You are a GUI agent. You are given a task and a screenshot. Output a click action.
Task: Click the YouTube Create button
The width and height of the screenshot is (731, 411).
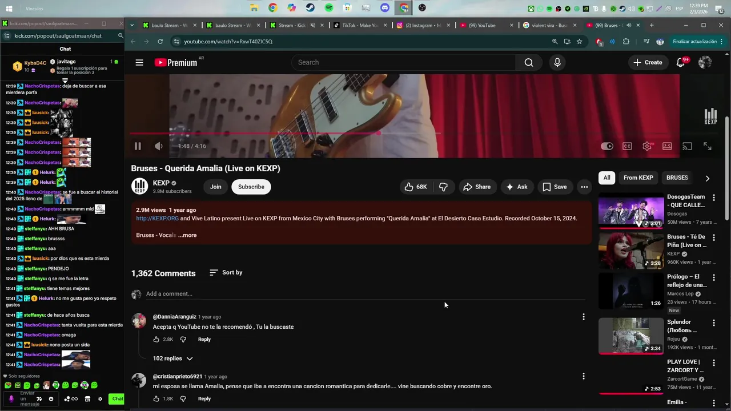tap(648, 62)
